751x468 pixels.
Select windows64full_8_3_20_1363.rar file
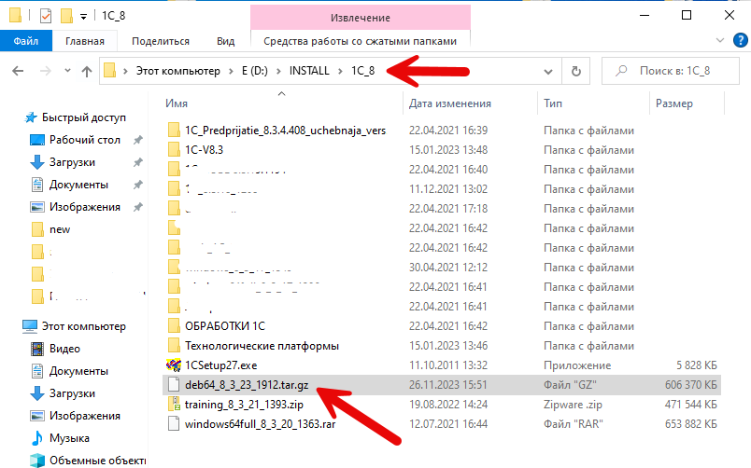(x=257, y=424)
